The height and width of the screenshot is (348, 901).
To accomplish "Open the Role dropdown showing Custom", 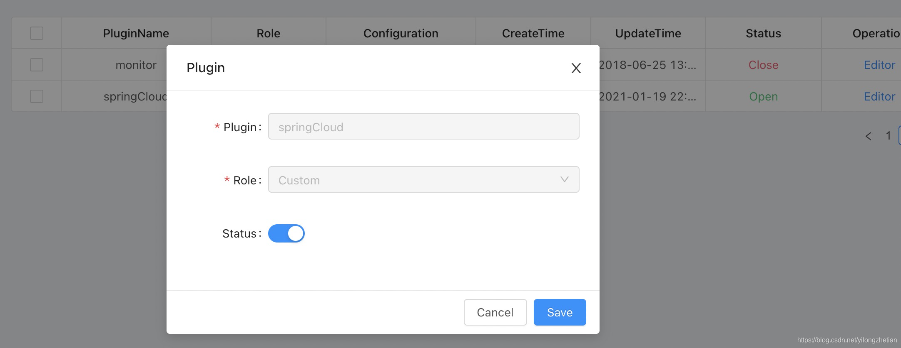I will [423, 179].
